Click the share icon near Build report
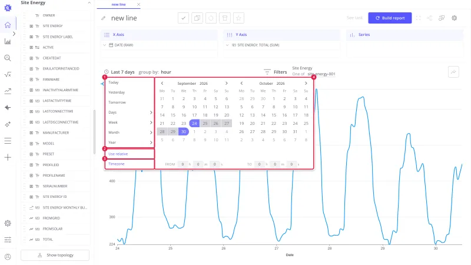The height and width of the screenshot is (265, 471). (430, 18)
